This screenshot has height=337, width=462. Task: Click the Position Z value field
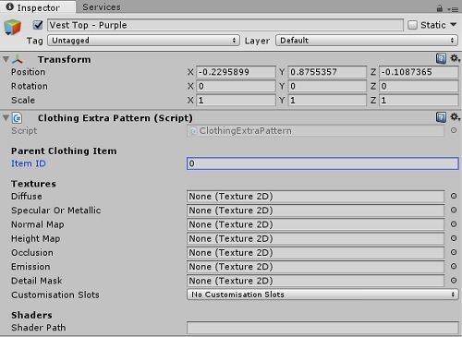tap(419, 72)
